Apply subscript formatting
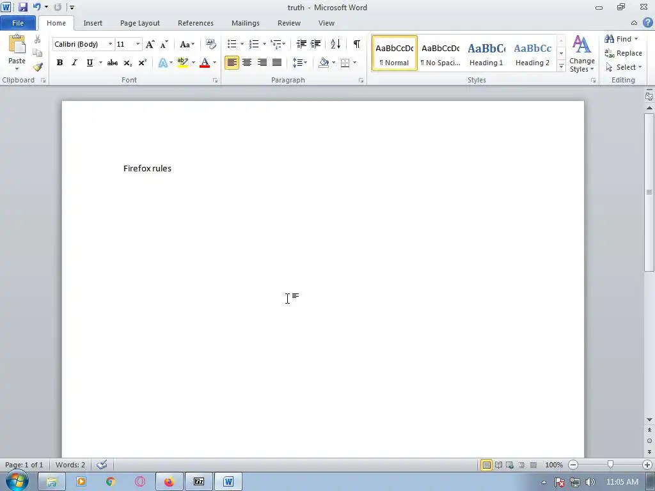 127,63
